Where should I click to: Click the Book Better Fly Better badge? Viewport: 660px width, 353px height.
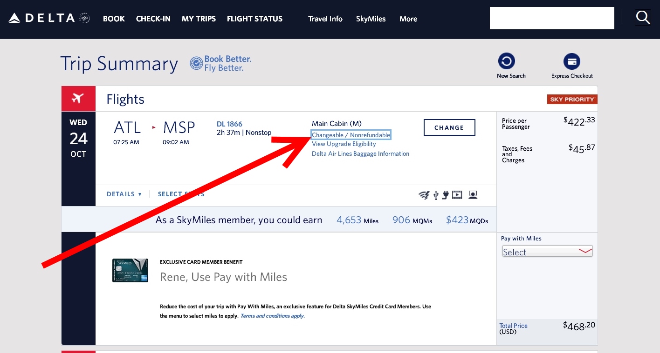tap(220, 62)
